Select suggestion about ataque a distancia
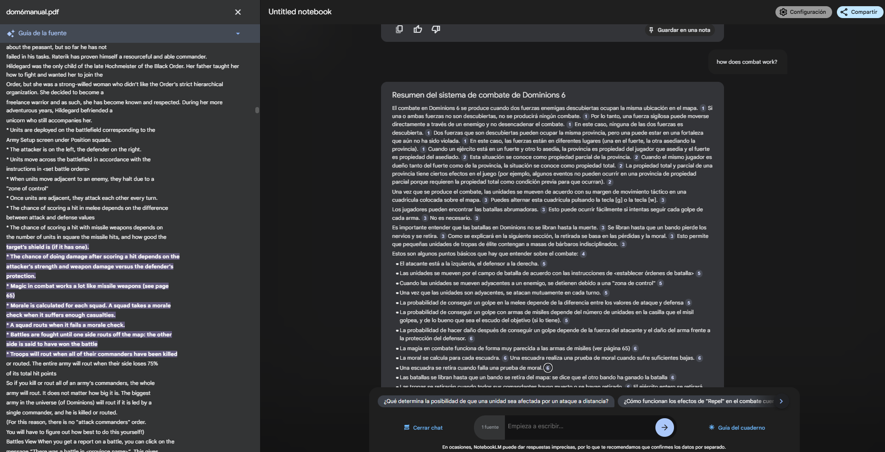 coord(496,401)
